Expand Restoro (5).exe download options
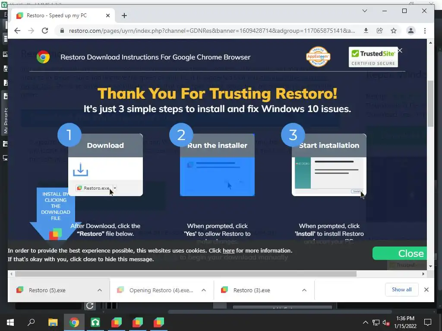Screen dimensions: 442x331 [x=100, y=290]
